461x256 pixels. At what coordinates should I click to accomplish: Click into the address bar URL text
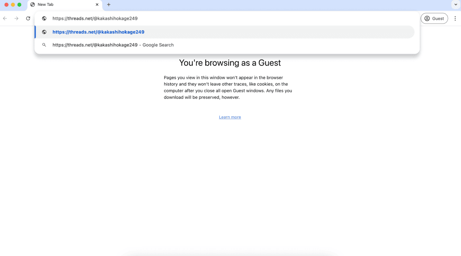point(95,18)
